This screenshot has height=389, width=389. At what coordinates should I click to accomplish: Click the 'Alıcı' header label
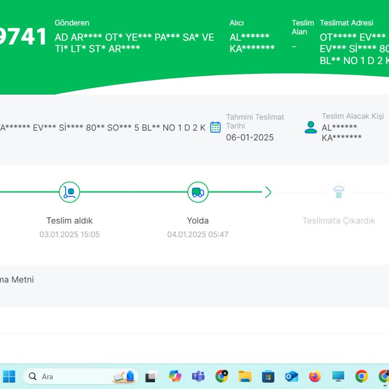tap(237, 23)
